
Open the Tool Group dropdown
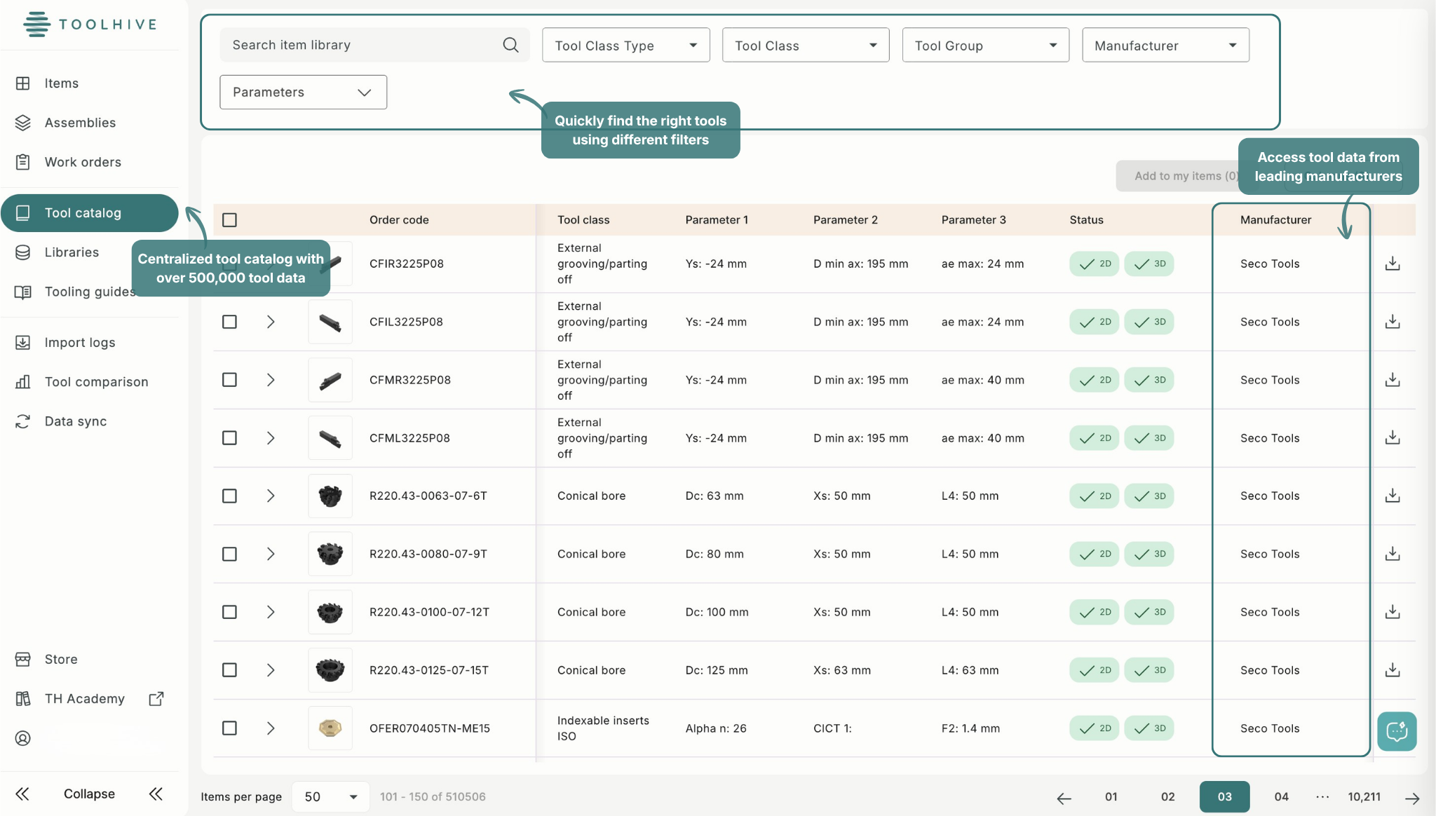point(985,45)
